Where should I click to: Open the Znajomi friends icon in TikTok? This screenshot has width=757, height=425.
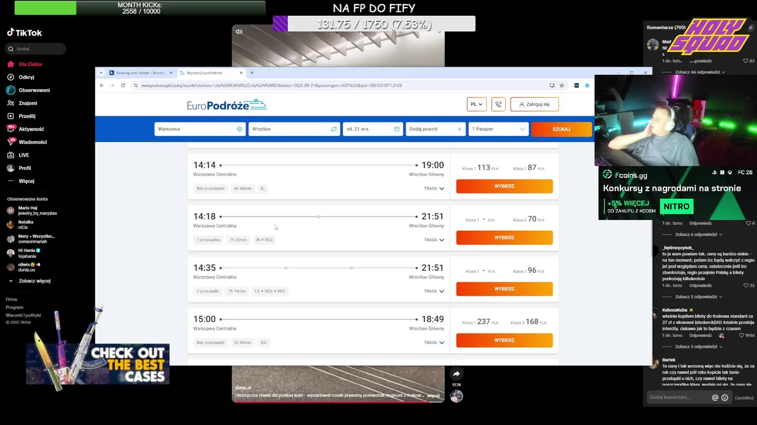(x=11, y=103)
